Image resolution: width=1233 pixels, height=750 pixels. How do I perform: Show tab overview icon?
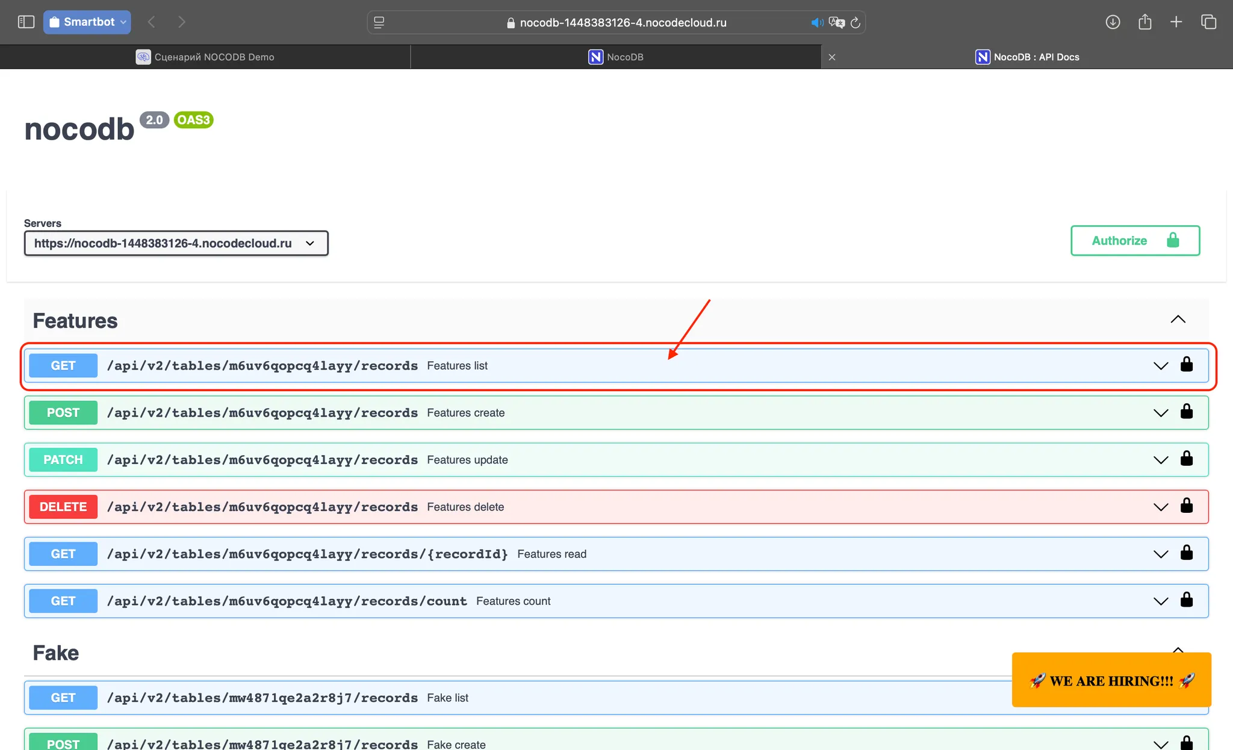[1208, 22]
